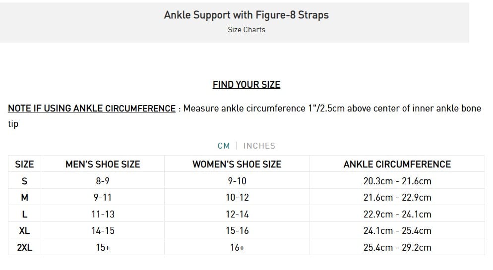The image size is (493, 270).
Task: Click the MEN'S SHOE SIZE column header
Action: pyautogui.click(x=103, y=164)
